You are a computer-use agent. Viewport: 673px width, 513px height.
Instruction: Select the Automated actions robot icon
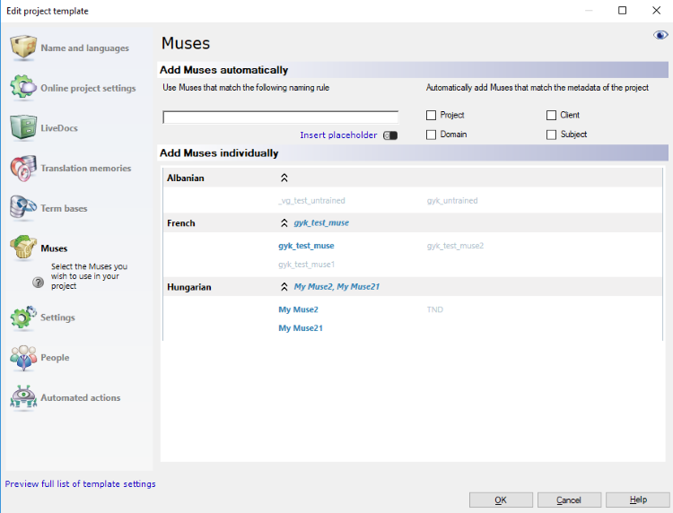23,397
